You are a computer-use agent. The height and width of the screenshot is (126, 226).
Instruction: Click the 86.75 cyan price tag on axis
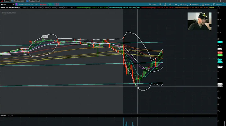[220, 42]
